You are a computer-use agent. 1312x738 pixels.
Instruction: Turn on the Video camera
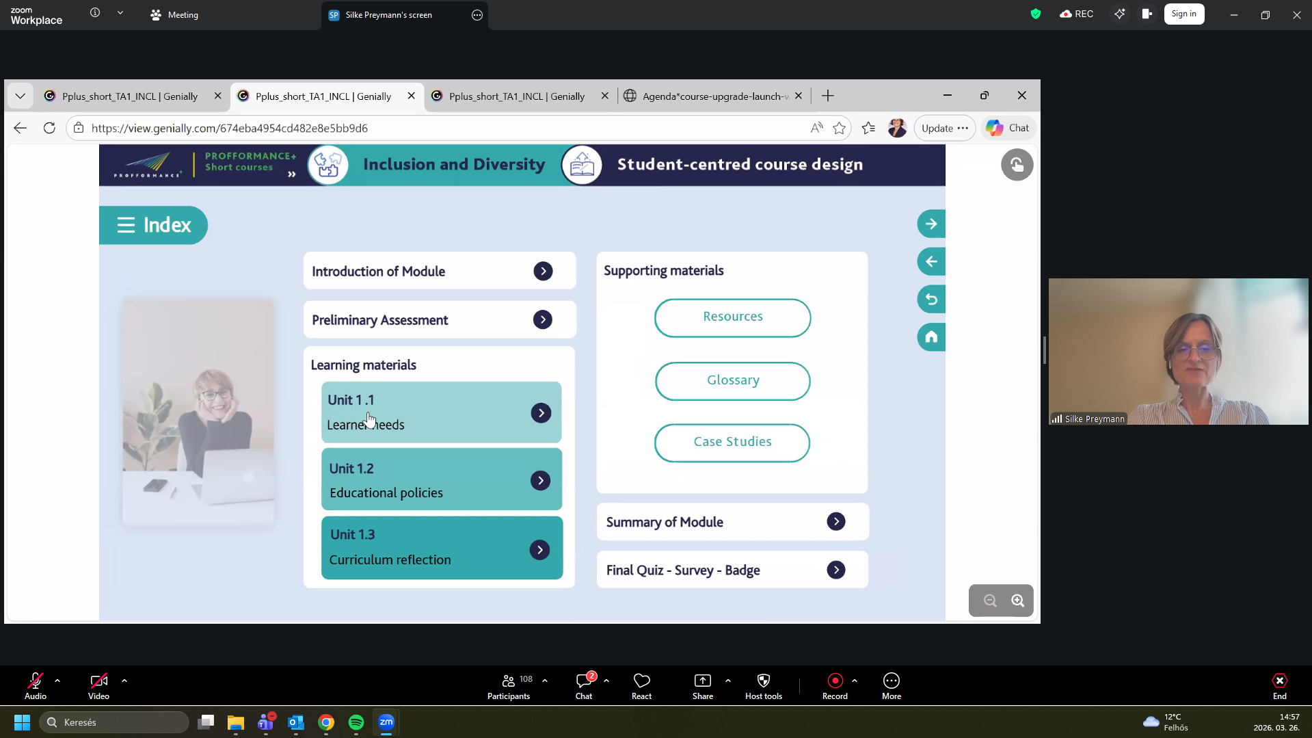[x=98, y=681]
